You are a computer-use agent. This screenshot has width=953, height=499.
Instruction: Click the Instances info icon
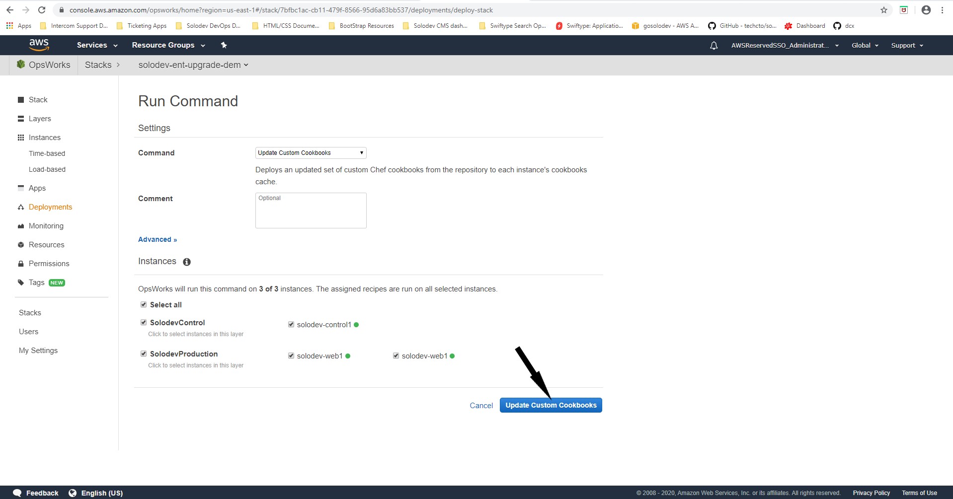[187, 262]
